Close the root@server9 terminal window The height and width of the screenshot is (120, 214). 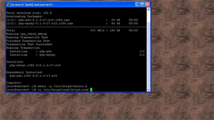point(148,5)
